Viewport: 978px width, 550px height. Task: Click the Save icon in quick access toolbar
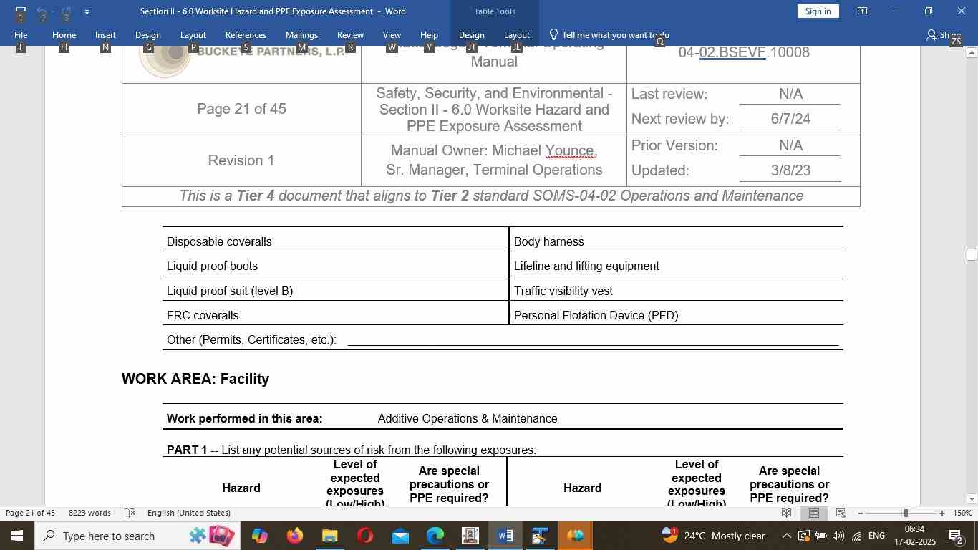[x=21, y=11]
